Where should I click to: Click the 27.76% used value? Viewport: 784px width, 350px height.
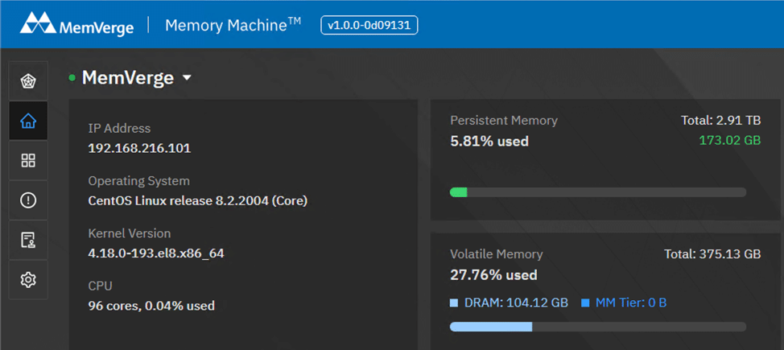(493, 275)
